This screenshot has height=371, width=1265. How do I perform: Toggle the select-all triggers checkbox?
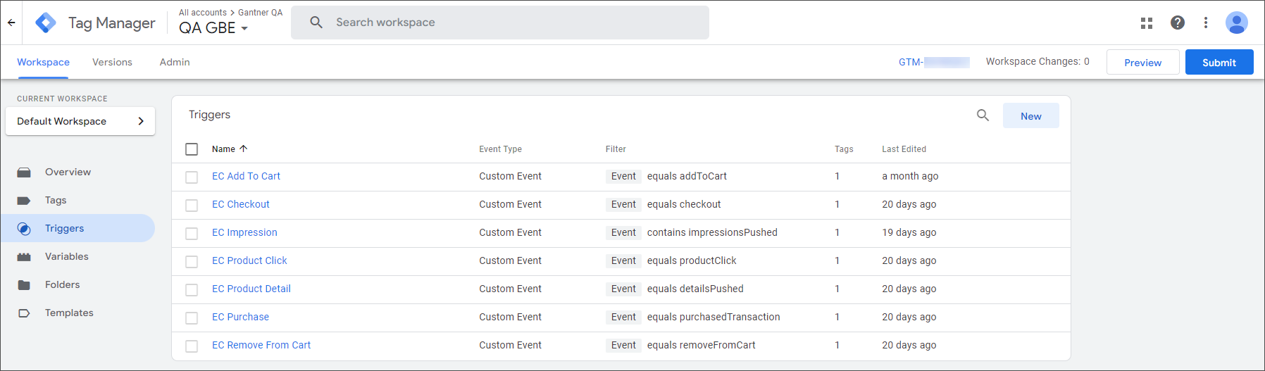point(192,149)
